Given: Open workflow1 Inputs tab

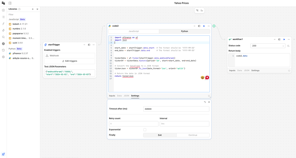Looking at the screenshot, I should [232, 71].
